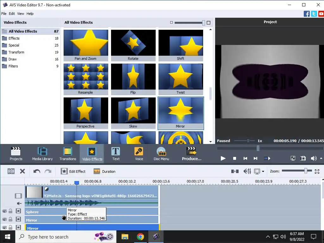Screen dimensions: 324x243
Task: Select the Flip effect thumbnail
Action: pyautogui.click(x=133, y=79)
